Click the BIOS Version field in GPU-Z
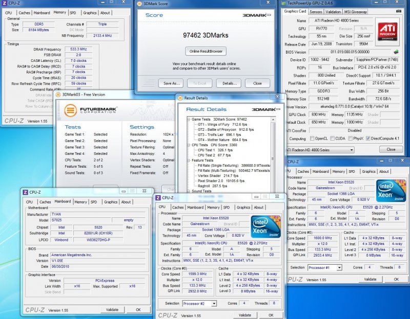This screenshot has width=410, height=319. (x=350, y=52)
